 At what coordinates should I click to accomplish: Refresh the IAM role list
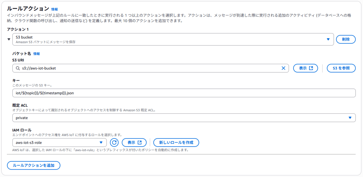pos(114,142)
